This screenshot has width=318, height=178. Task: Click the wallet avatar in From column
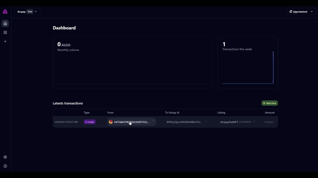(111, 122)
